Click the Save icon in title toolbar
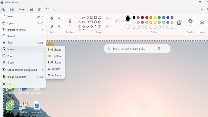 (x=31, y=9)
